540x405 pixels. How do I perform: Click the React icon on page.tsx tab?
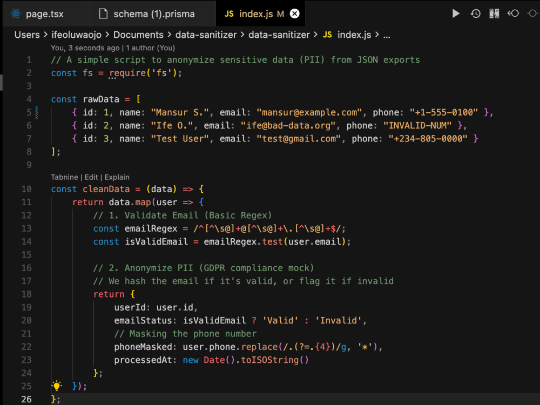coord(16,14)
